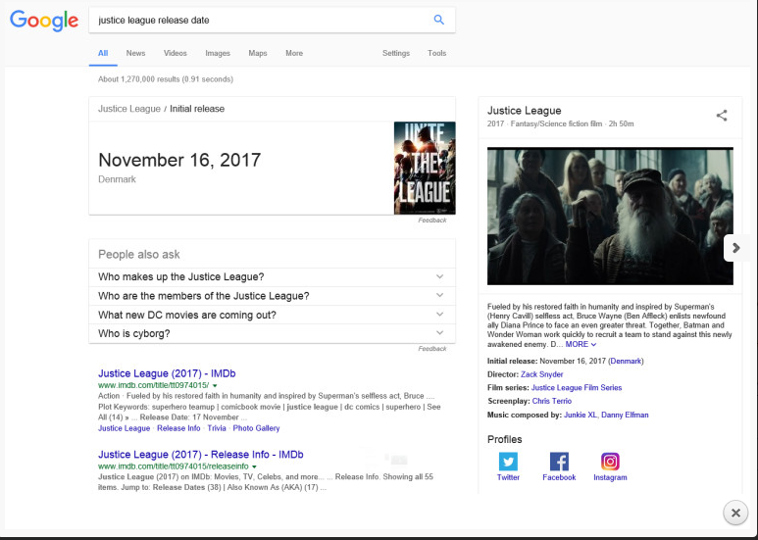Open the Chris Terrio screenplay link
This screenshot has height=540, width=758.
(551, 402)
